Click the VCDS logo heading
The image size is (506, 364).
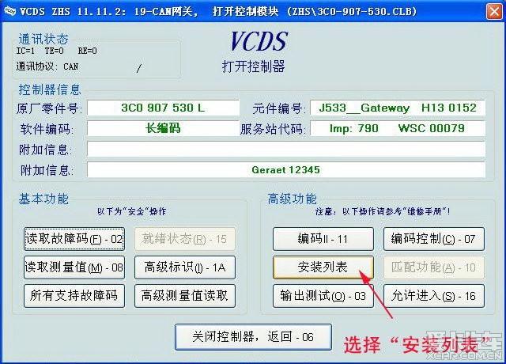click(259, 41)
